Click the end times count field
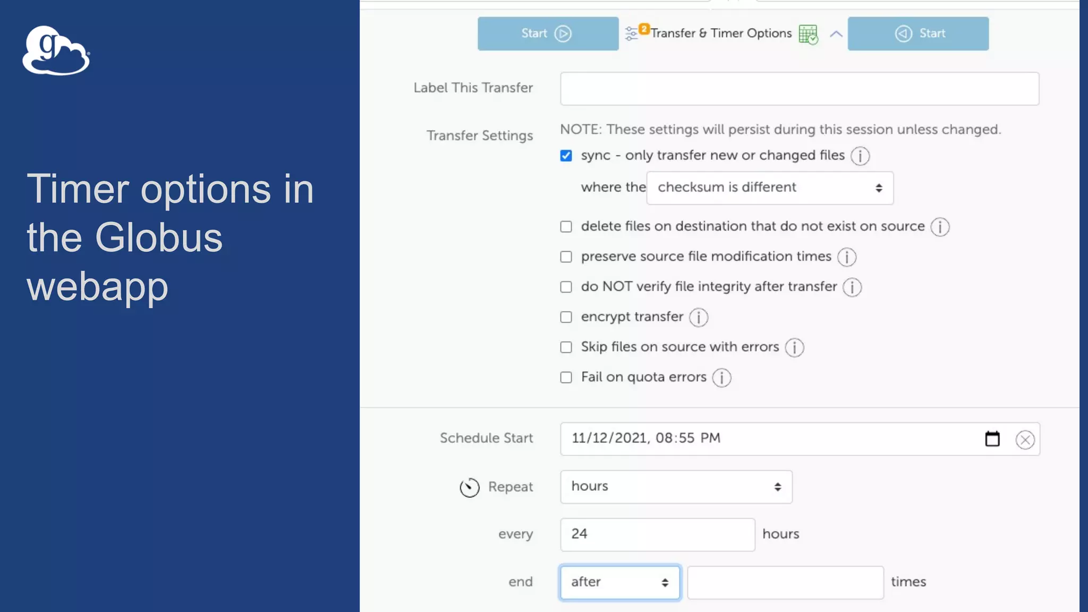The height and width of the screenshot is (612, 1088). pos(785,583)
